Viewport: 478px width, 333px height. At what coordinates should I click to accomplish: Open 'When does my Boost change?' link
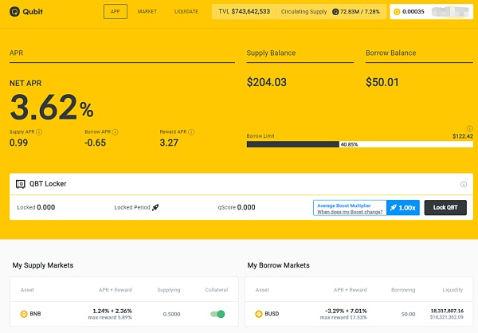348,212
